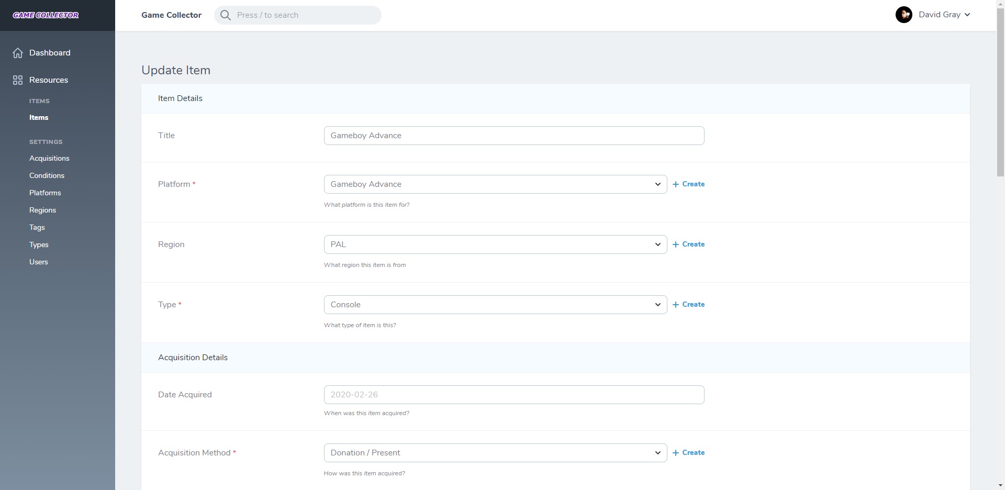Click the Game Collector logo

click(x=46, y=15)
